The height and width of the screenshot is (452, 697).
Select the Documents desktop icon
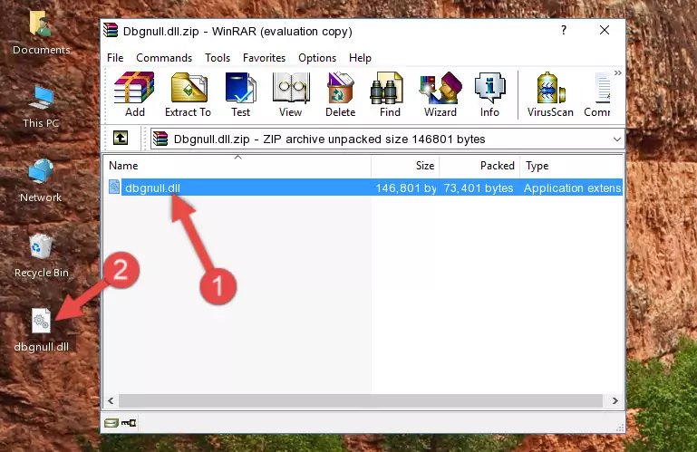[41, 33]
